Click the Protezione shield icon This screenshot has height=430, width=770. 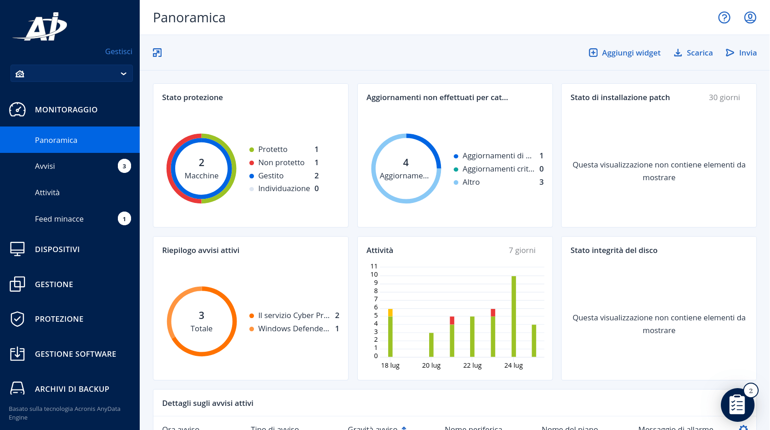click(x=17, y=319)
